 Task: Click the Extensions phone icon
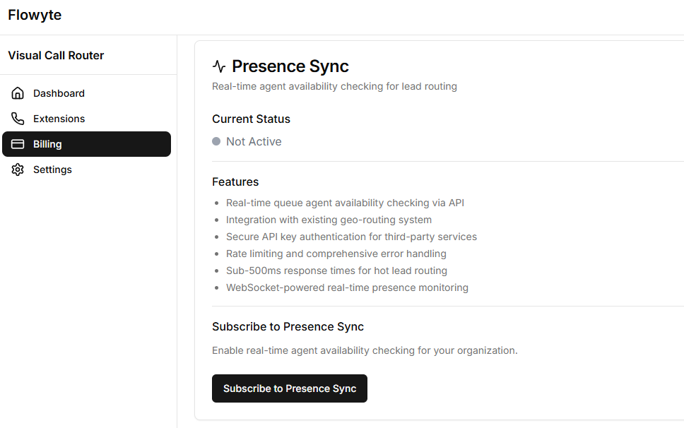(x=18, y=118)
